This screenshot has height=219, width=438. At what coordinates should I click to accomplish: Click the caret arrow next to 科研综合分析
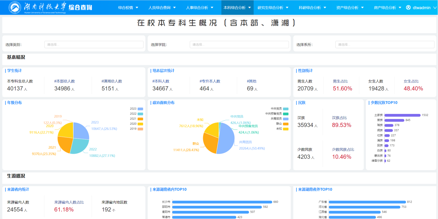pyautogui.click(x=325, y=8)
